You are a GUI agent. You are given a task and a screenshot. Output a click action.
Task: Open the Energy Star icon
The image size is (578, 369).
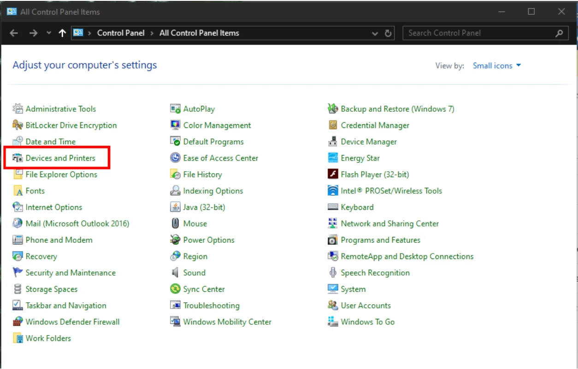(333, 158)
